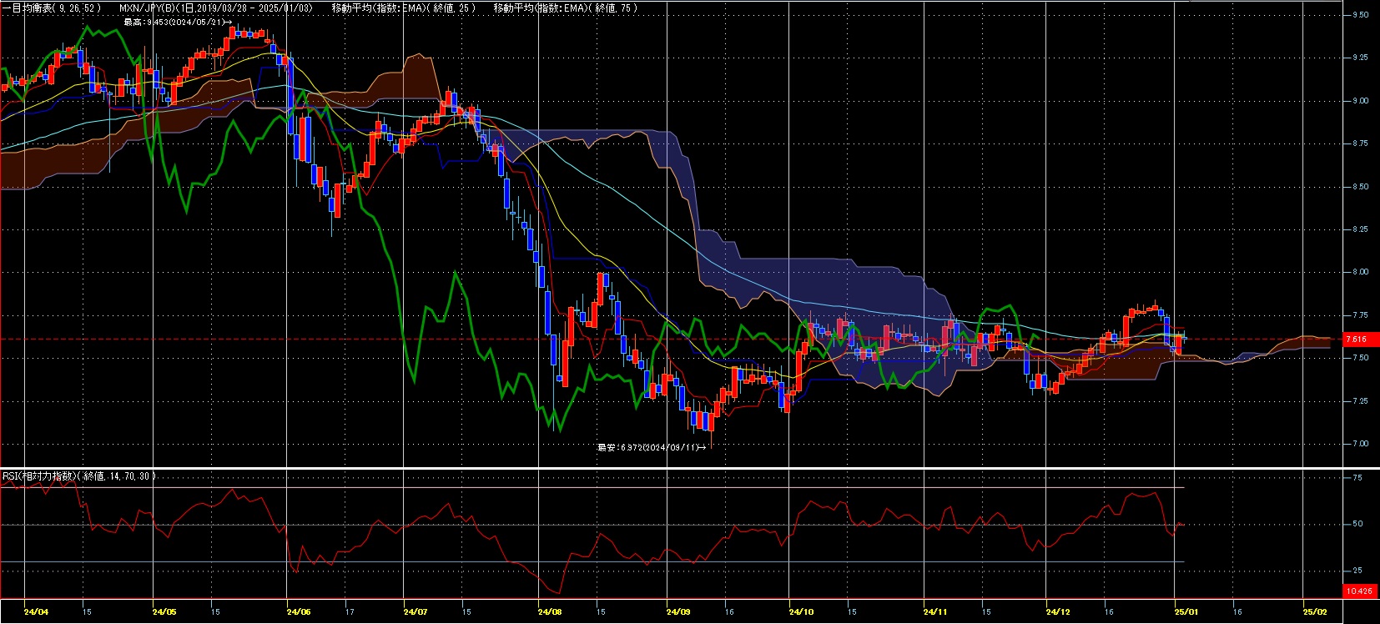Image resolution: width=1380 pixels, height=624 pixels.
Task: Click the 24/04 date axis label
Action: pos(36,611)
